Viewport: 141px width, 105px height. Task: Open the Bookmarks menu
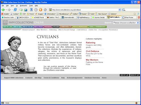click(x=23, y=6)
